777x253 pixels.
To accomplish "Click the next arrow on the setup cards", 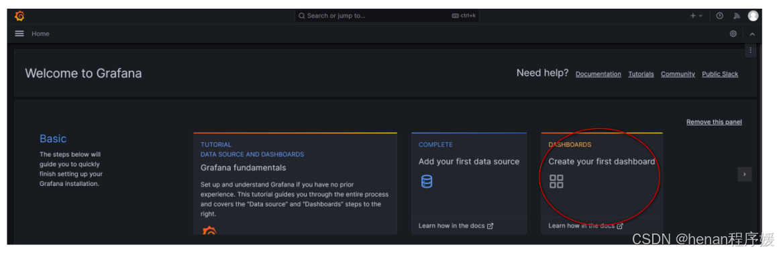I will pos(744,174).
